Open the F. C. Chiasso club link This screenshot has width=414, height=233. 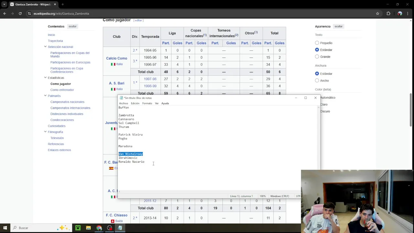click(x=116, y=215)
